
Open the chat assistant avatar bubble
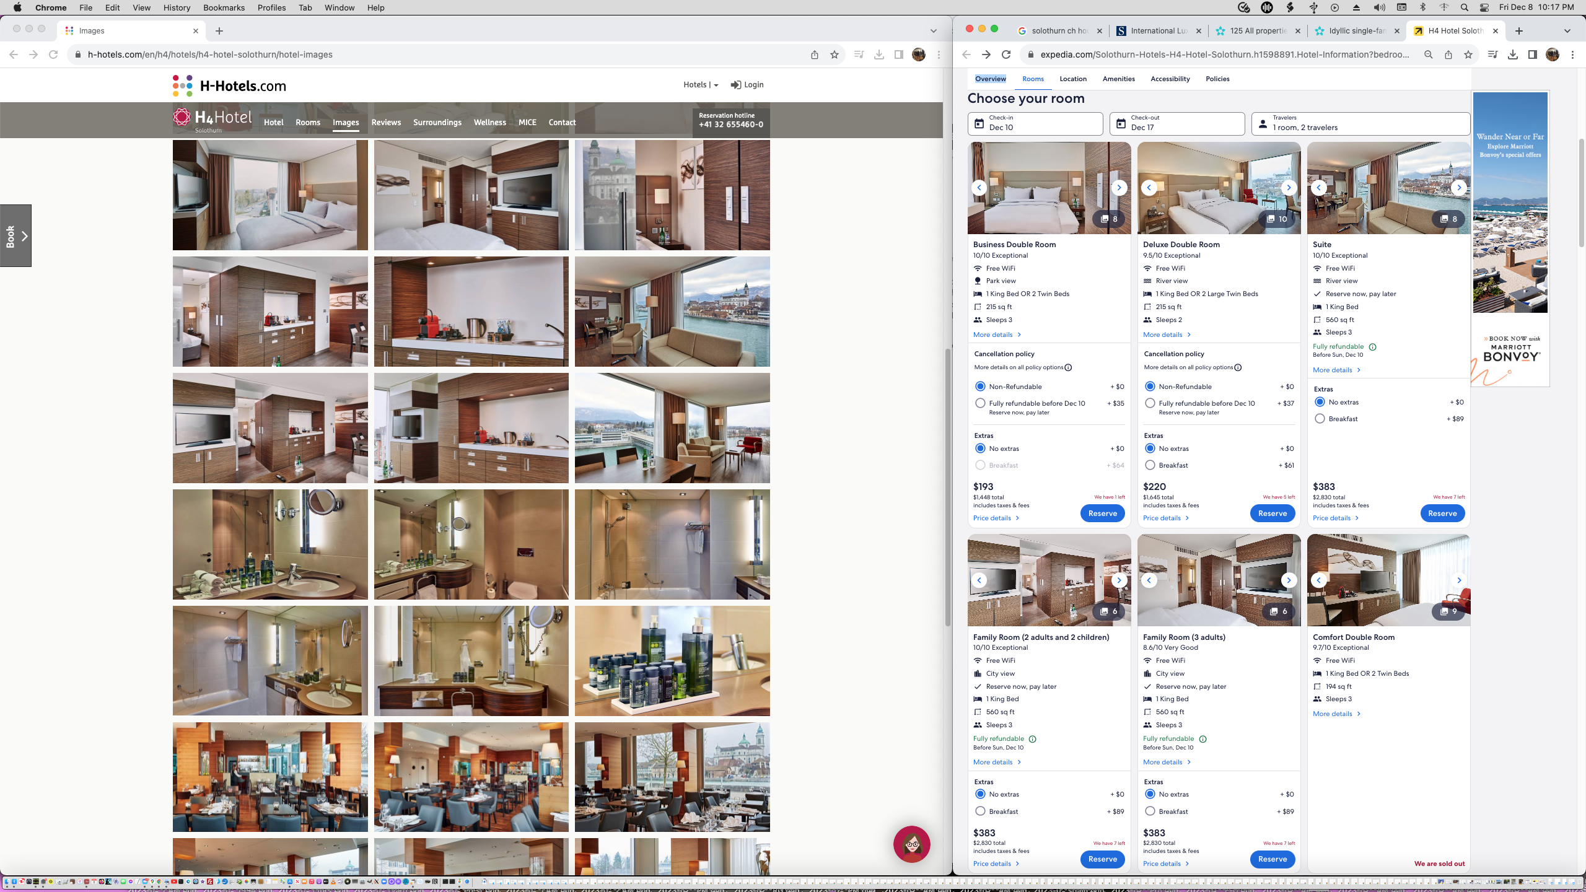(911, 844)
